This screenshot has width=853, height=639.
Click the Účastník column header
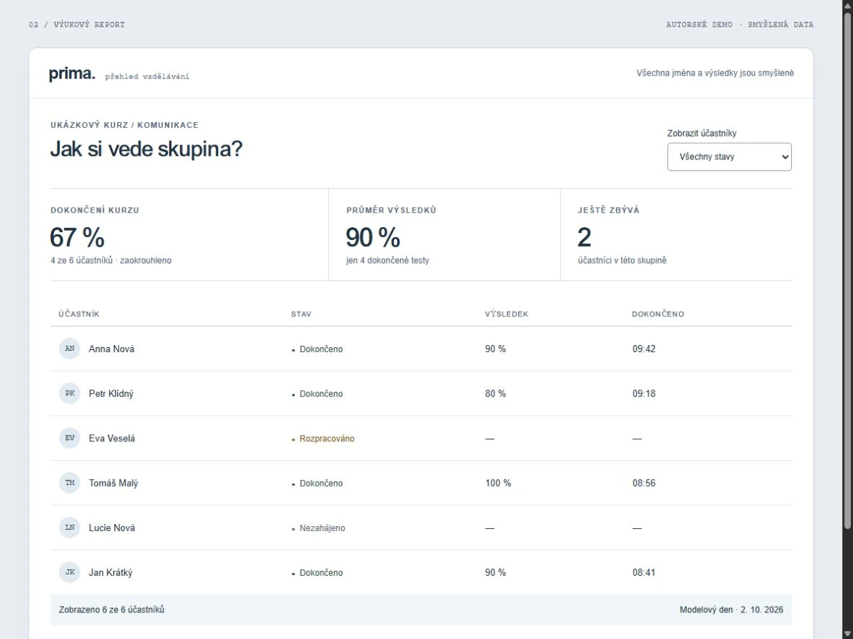(x=79, y=314)
